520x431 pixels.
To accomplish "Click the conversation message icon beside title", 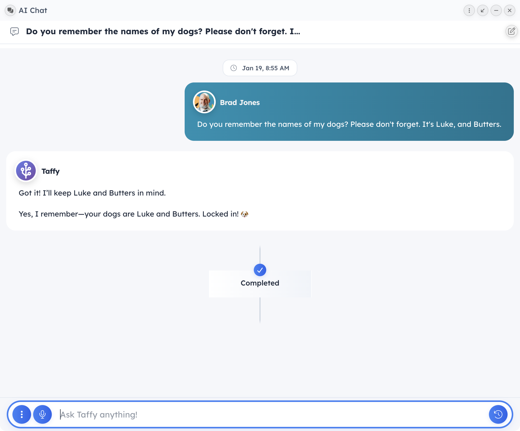I will pos(15,31).
